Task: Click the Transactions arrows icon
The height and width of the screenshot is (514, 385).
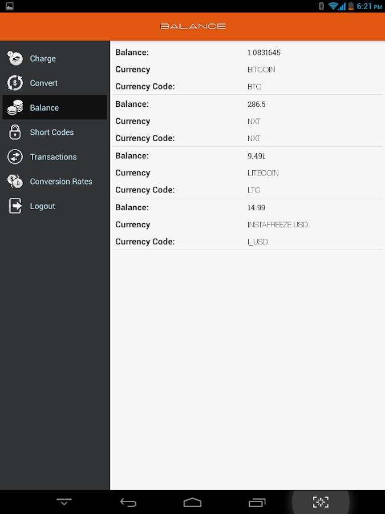Action: click(15, 156)
